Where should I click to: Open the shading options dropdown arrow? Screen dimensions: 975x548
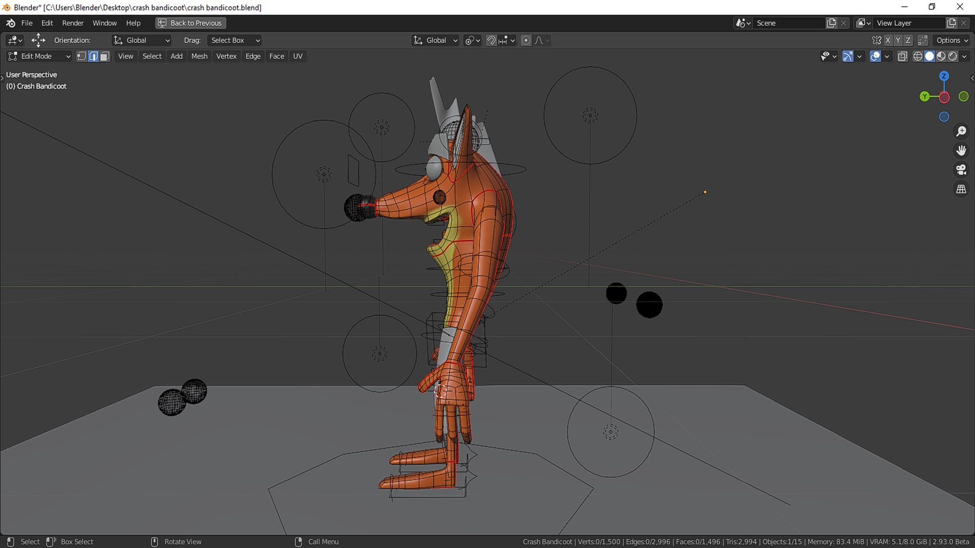click(x=964, y=56)
